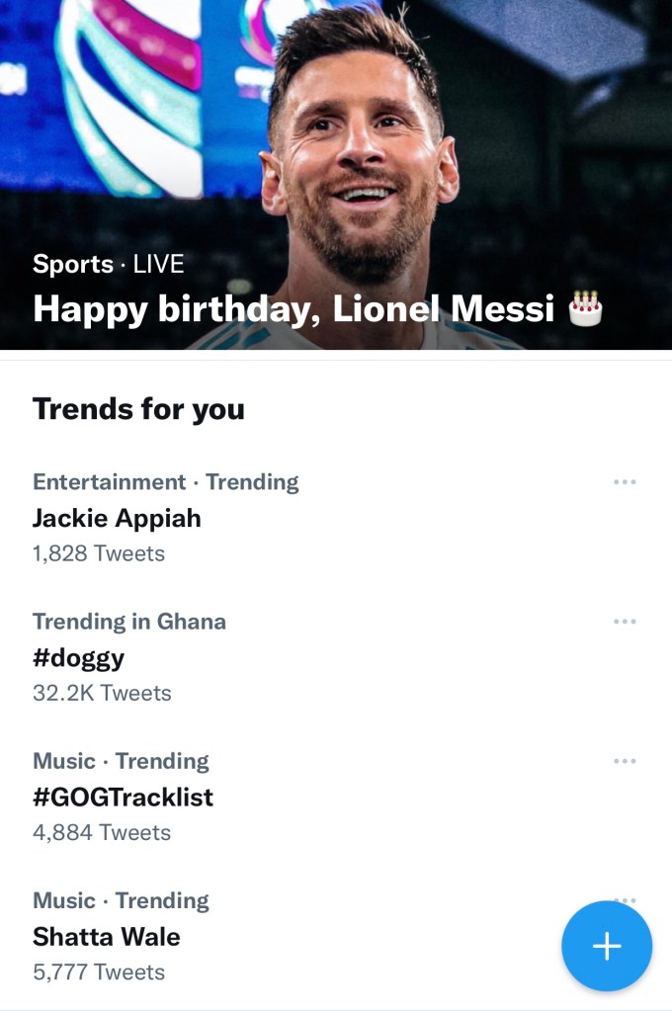
Task: Open the Jackie Appiah trending topic
Action: [x=117, y=518]
